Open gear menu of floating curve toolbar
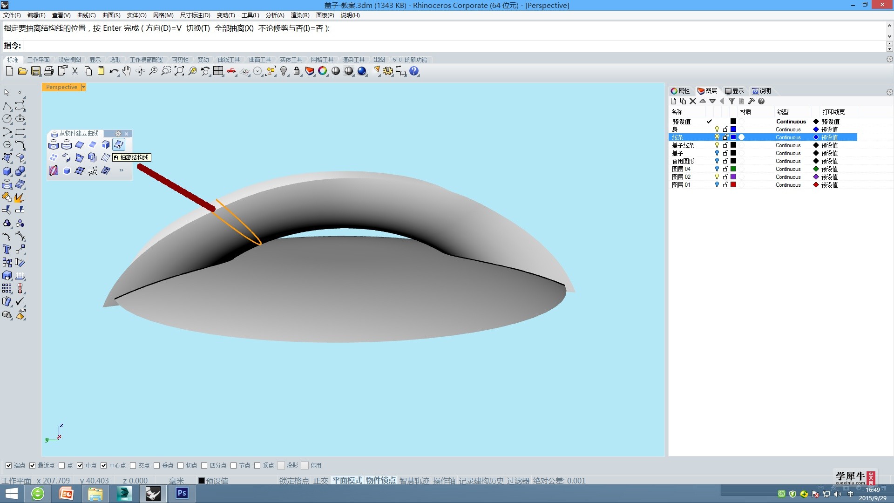Image resolution: width=894 pixels, height=503 pixels. pos(118,133)
